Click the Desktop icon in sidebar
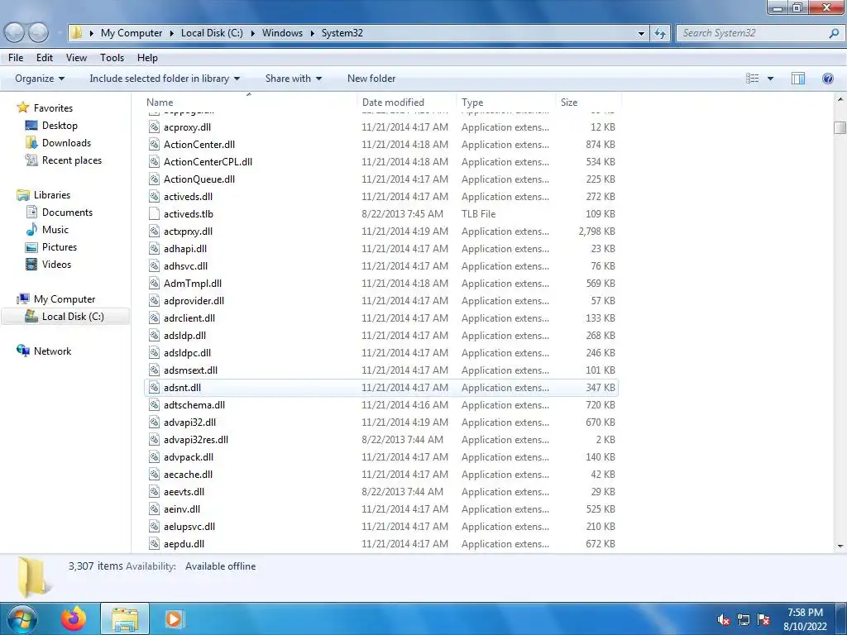847x635 pixels. pos(31,126)
